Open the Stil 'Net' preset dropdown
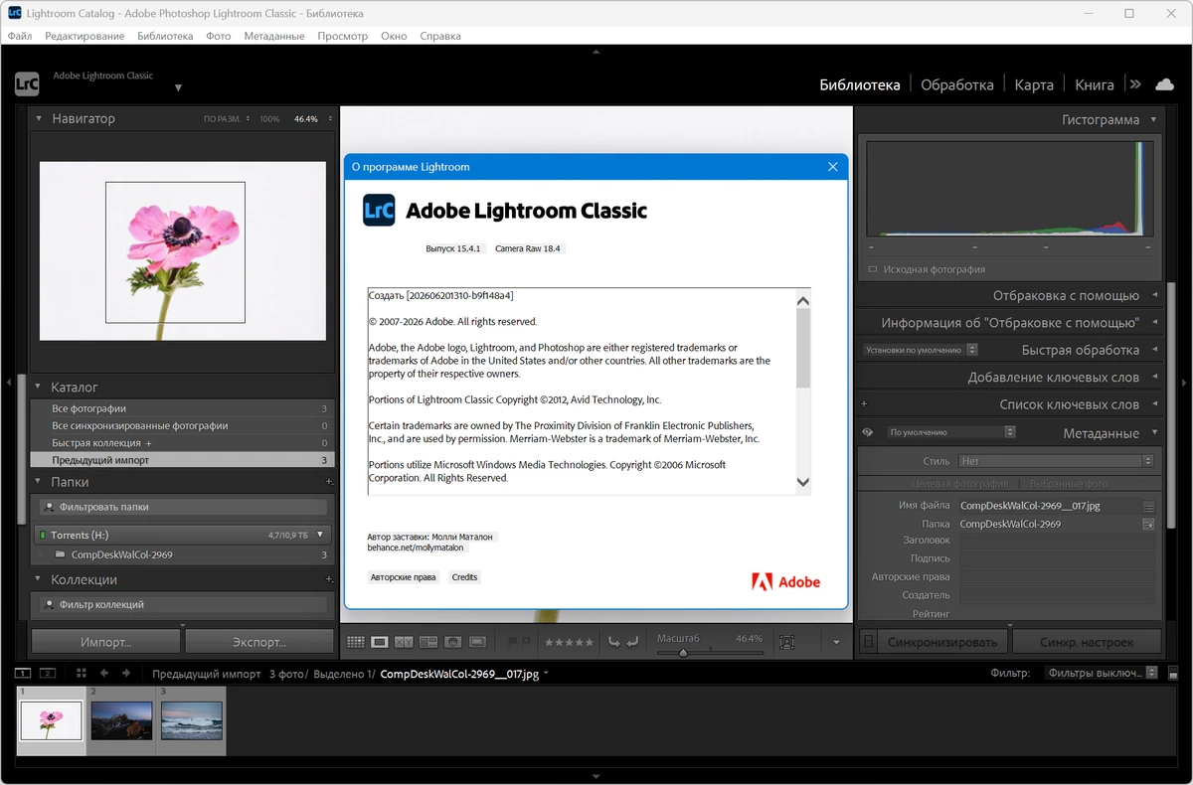The image size is (1193, 785). tap(1056, 461)
